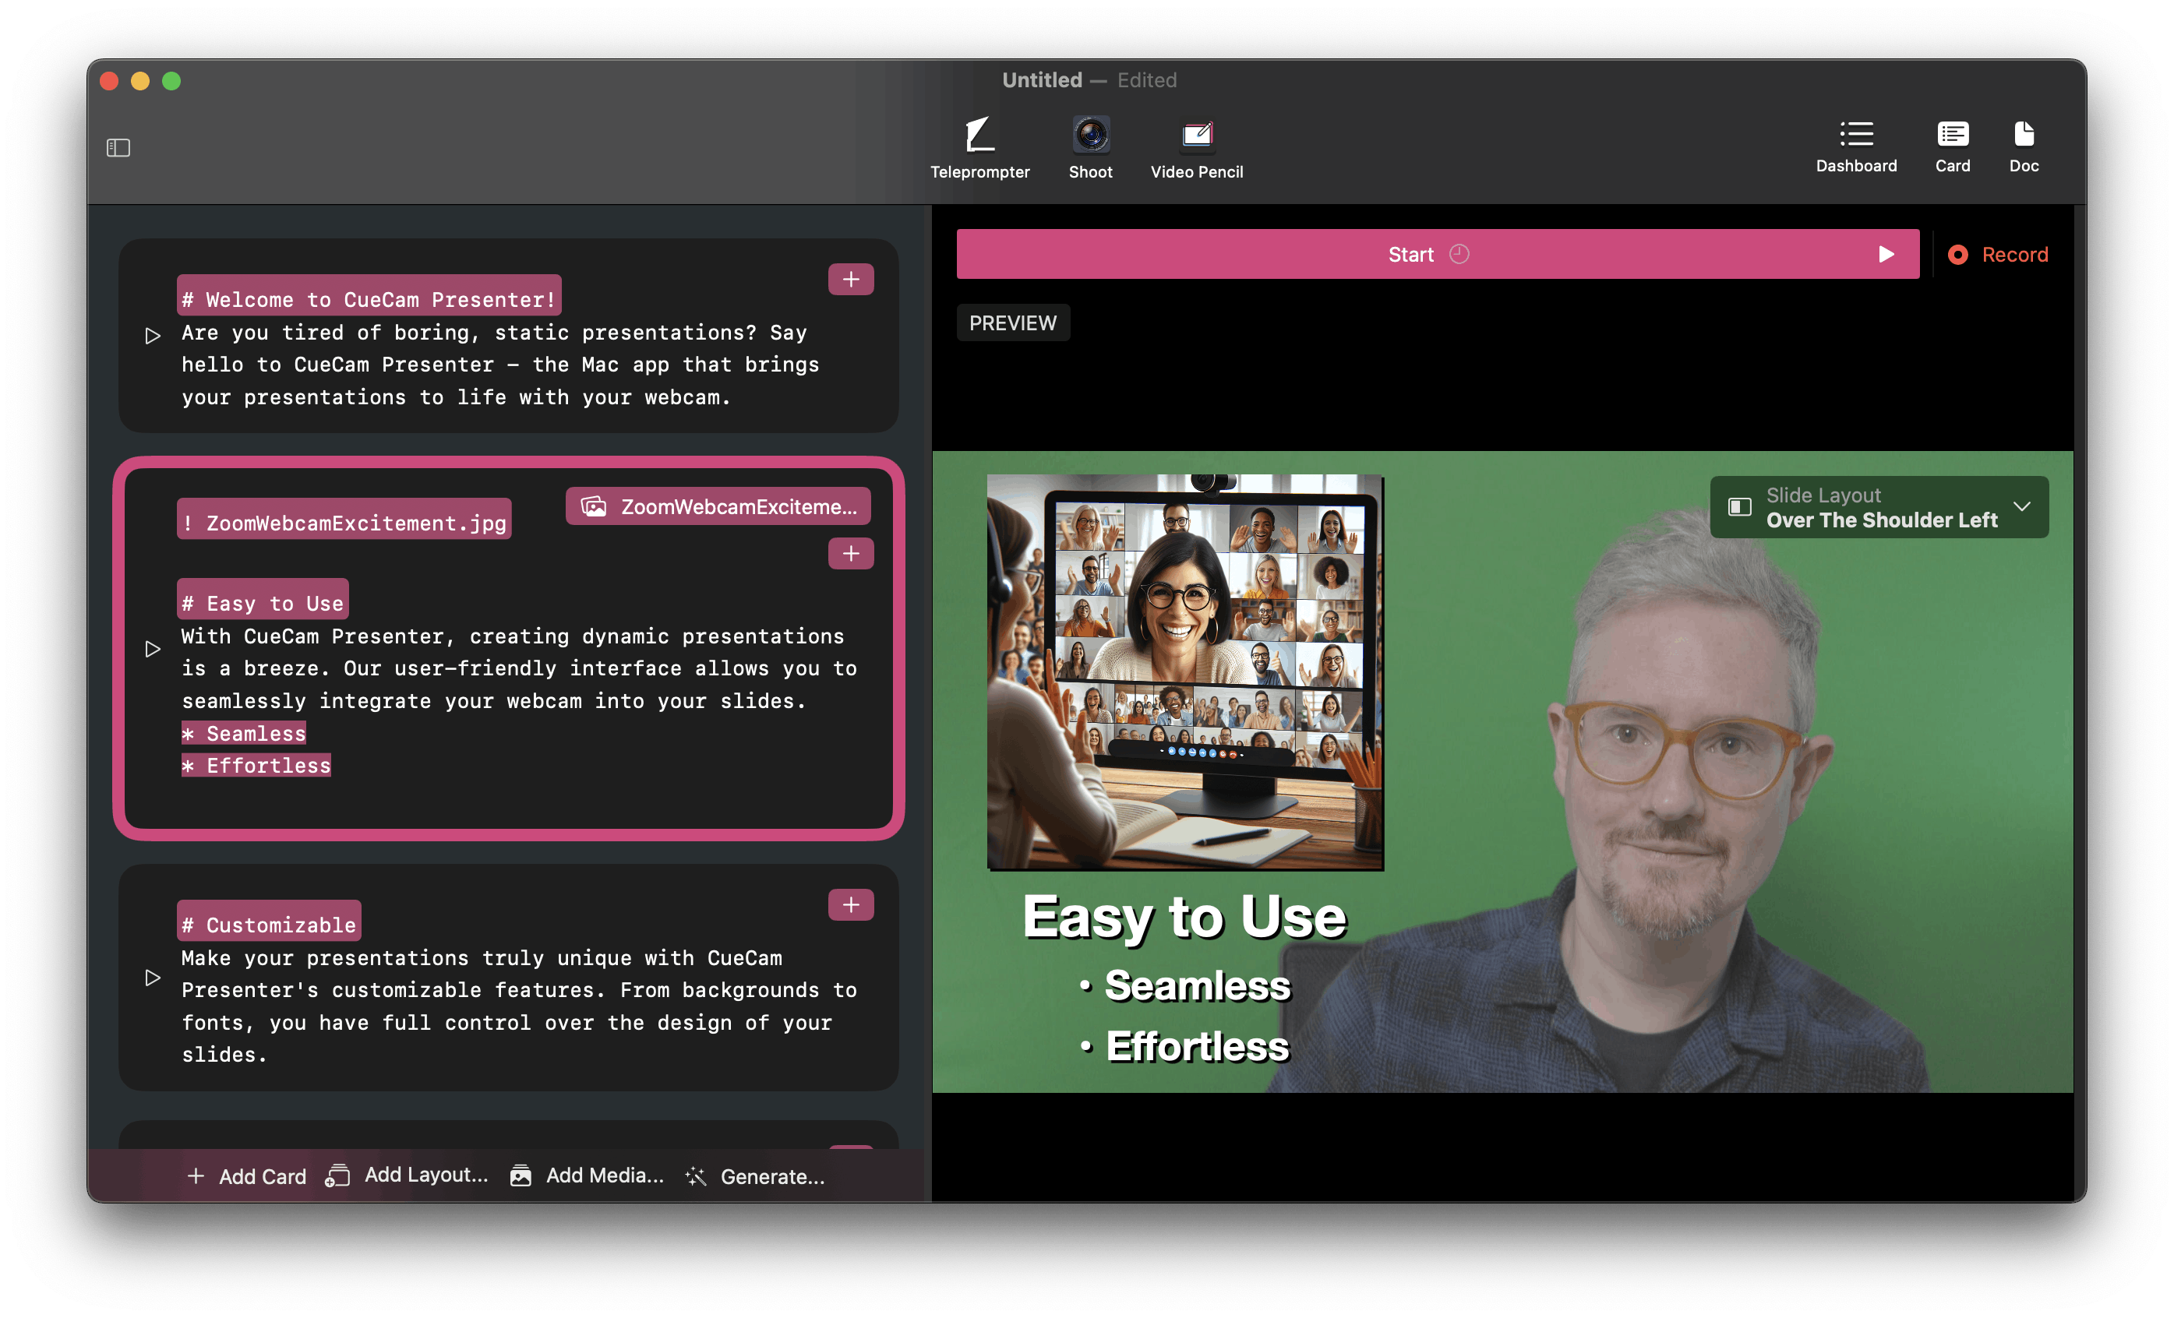Click the Start presentation bar
2174x1318 pixels.
coord(1438,254)
